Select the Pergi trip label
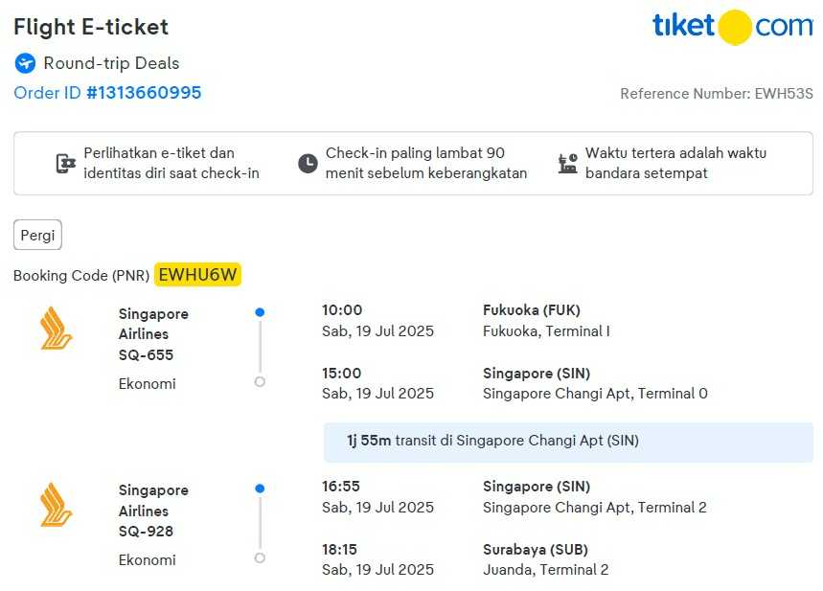The image size is (823, 591). tap(38, 235)
